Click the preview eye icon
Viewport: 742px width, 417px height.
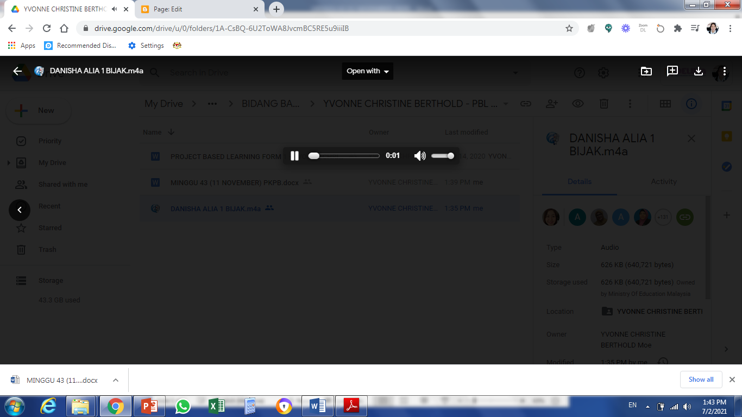(x=578, y=104)
